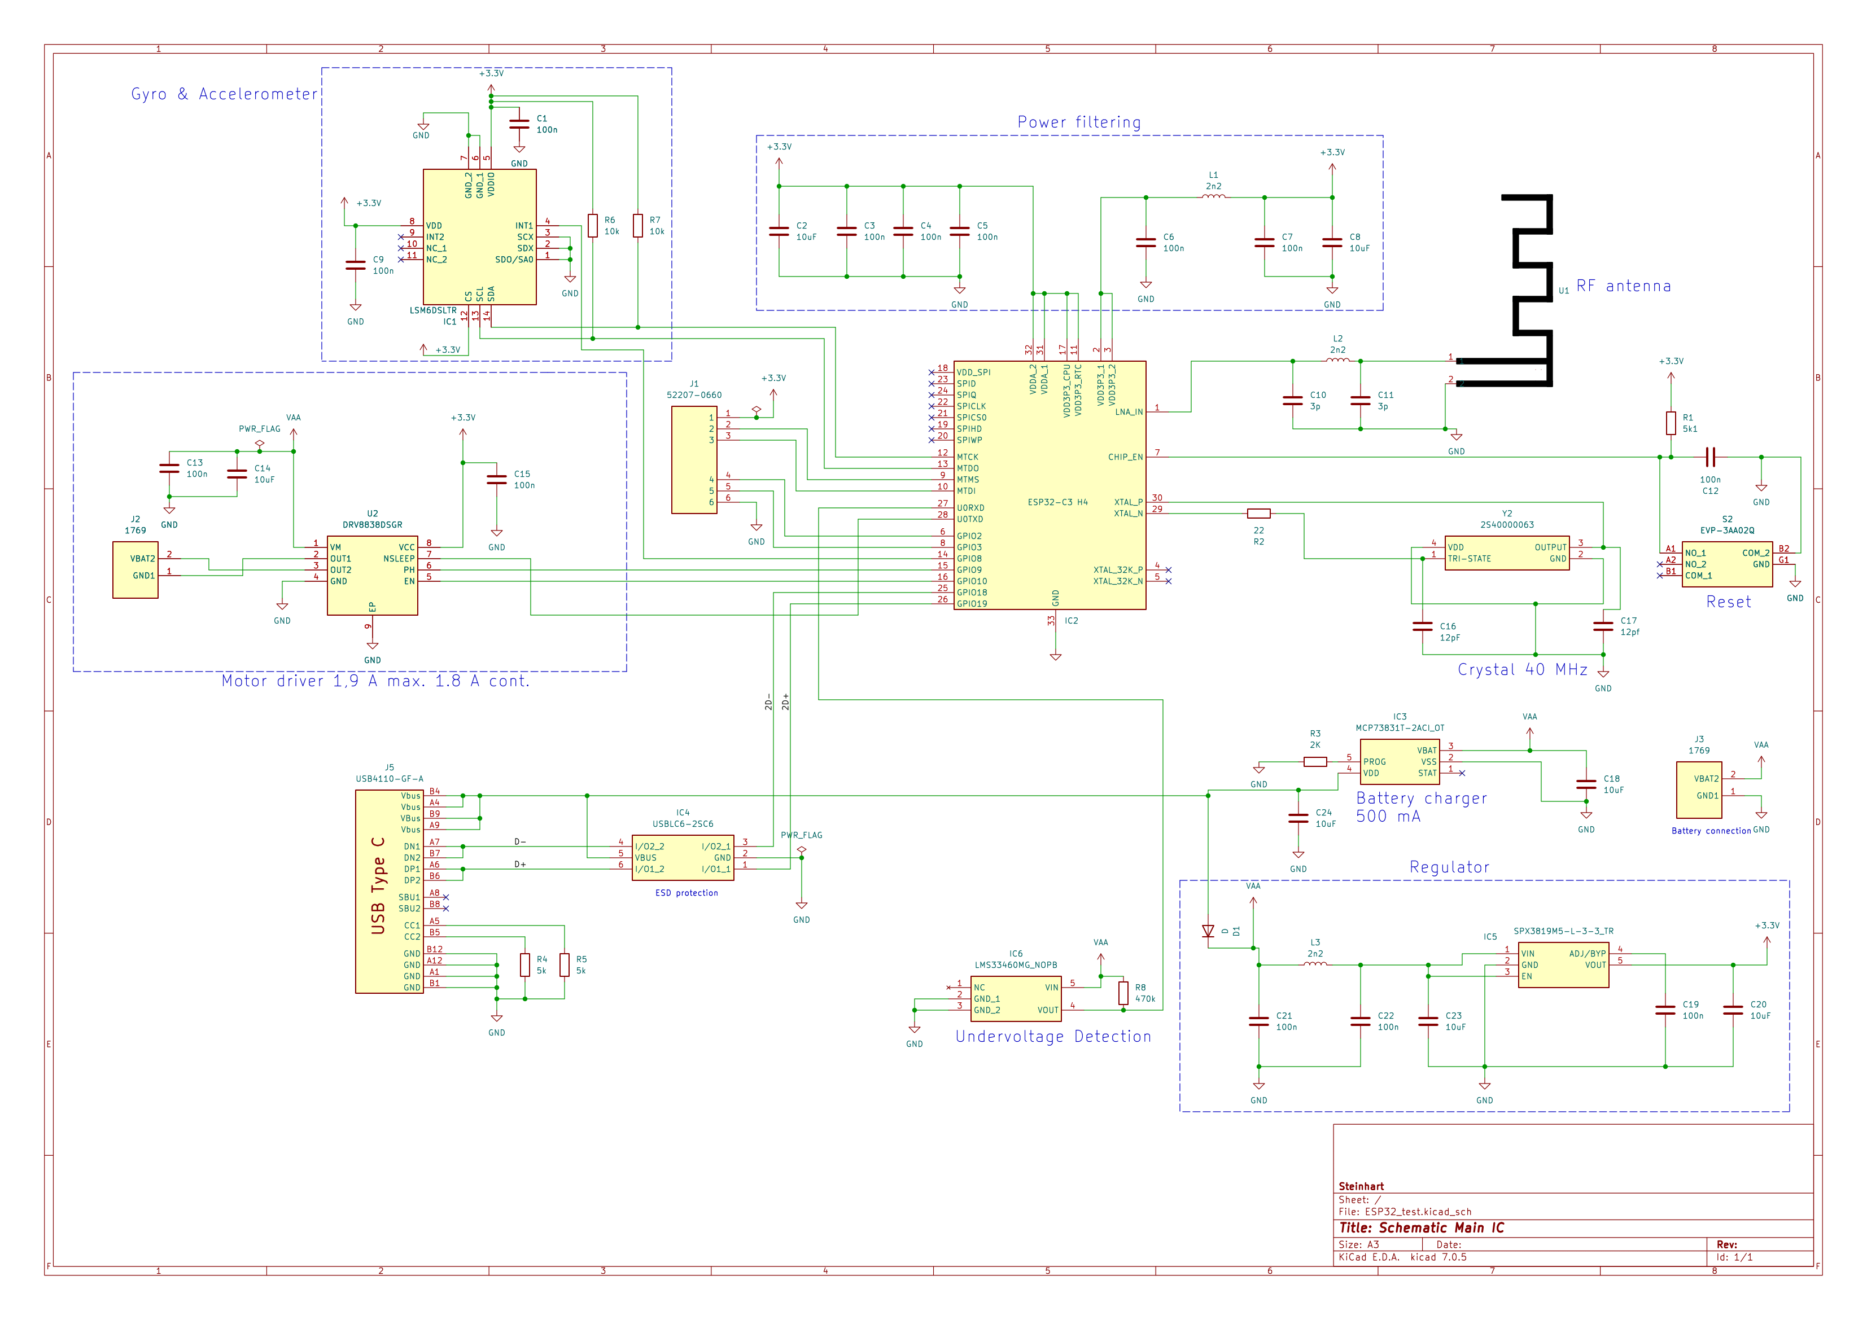1867x1320 pixels.
Task: Click inductor L1 in power filtering
Action: (x=1213, y=196)
